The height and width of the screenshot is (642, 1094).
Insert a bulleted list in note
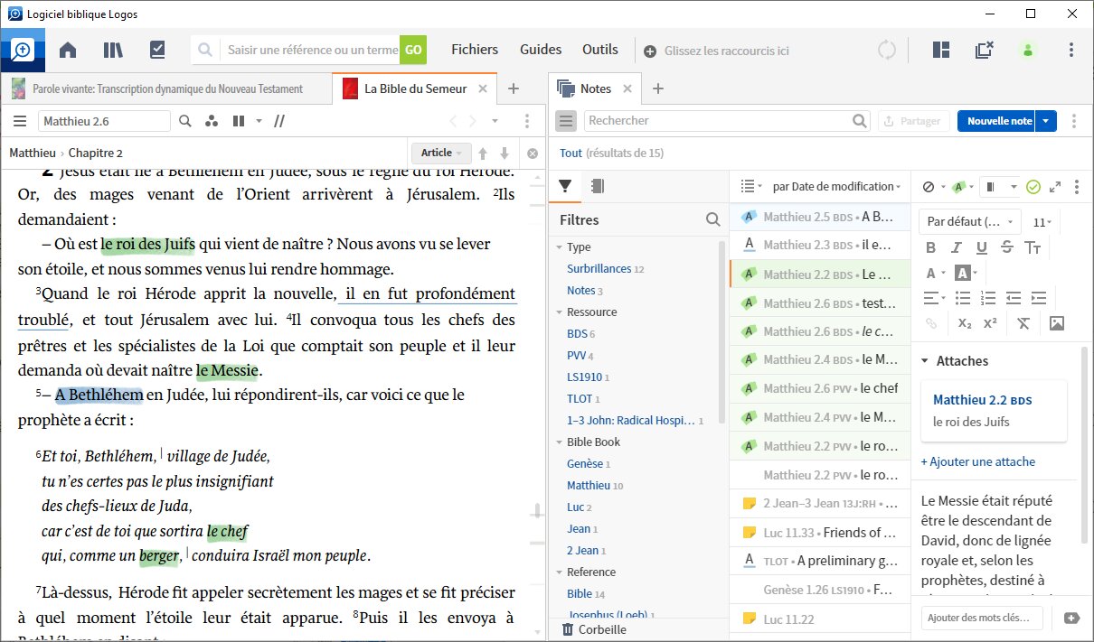coord(963,298)
